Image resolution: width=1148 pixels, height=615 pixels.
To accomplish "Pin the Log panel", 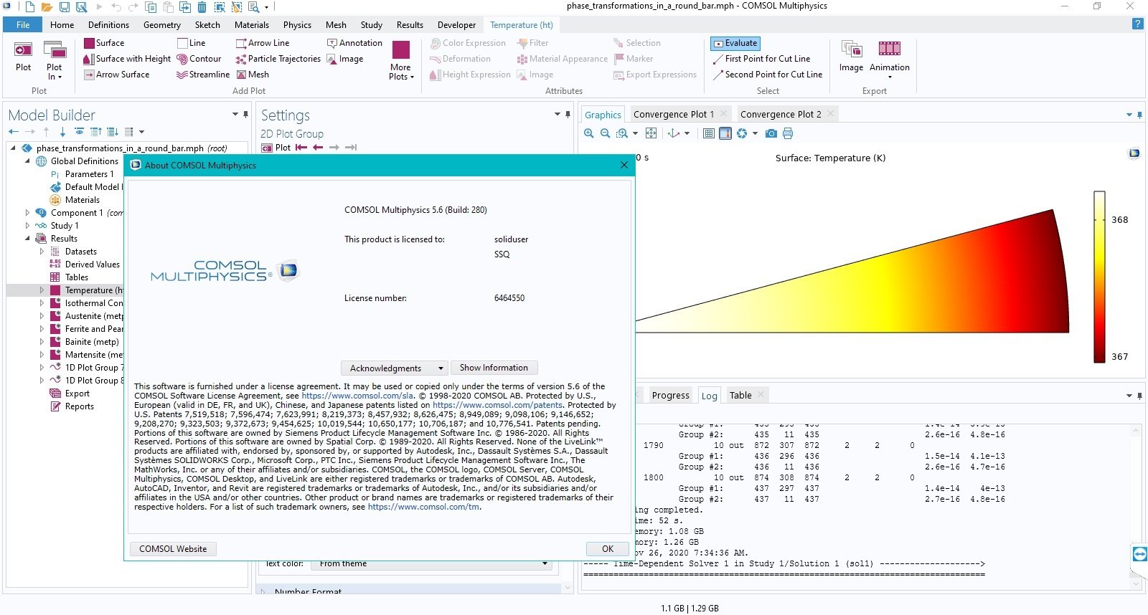I will 1139,396.
